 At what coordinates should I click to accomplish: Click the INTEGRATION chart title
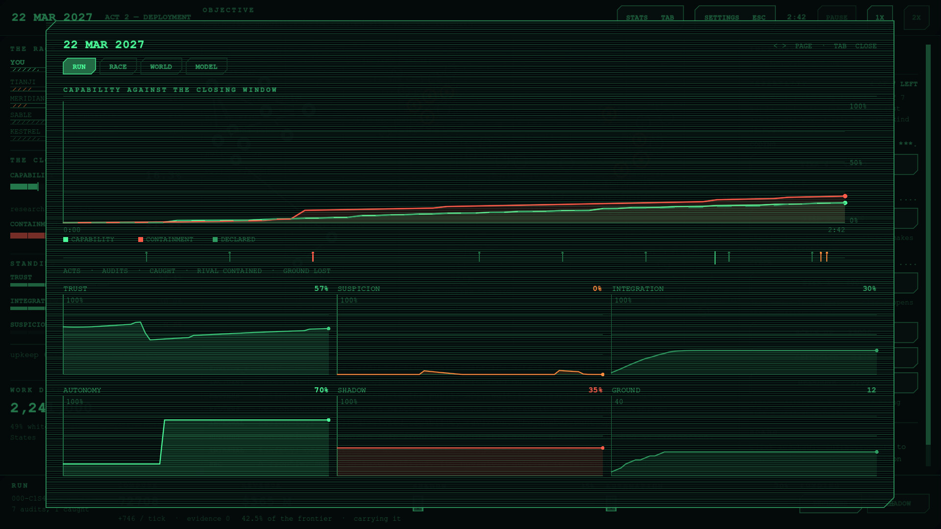638,289
